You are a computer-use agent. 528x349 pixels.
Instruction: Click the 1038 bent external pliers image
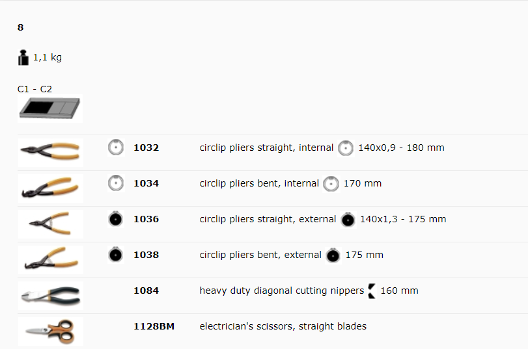click(x=51, y=259)
